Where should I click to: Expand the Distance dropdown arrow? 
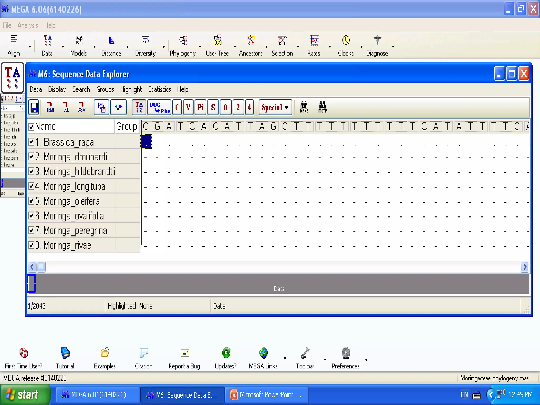(x=127, y=47)
